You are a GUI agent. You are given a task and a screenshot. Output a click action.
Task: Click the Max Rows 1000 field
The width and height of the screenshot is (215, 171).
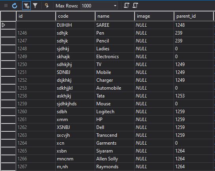coord(99,6)
